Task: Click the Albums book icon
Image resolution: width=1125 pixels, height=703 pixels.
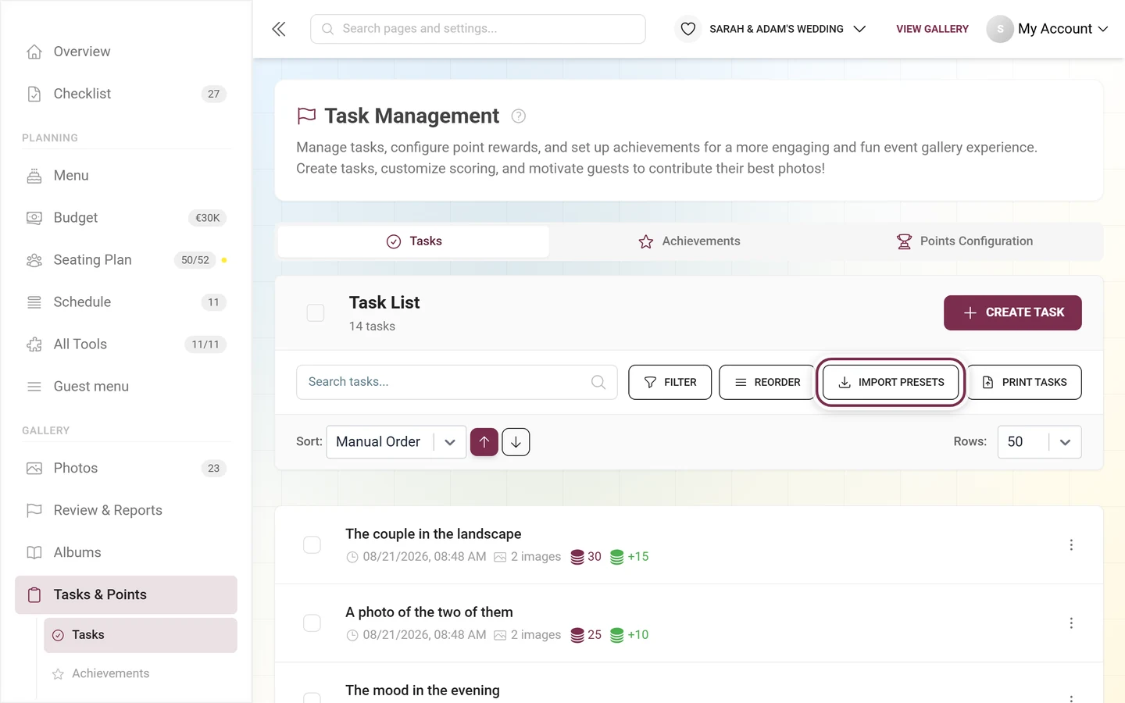Action: click(34, 553)
